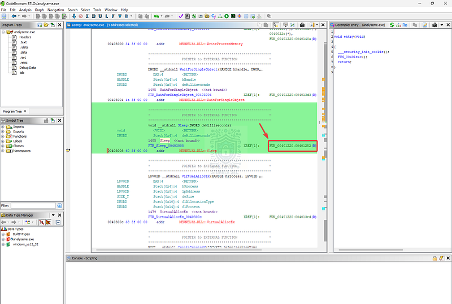Click the orange diamond toolbar icon

tap(240, 16)
